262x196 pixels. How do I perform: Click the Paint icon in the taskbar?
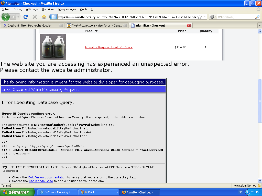82,192
